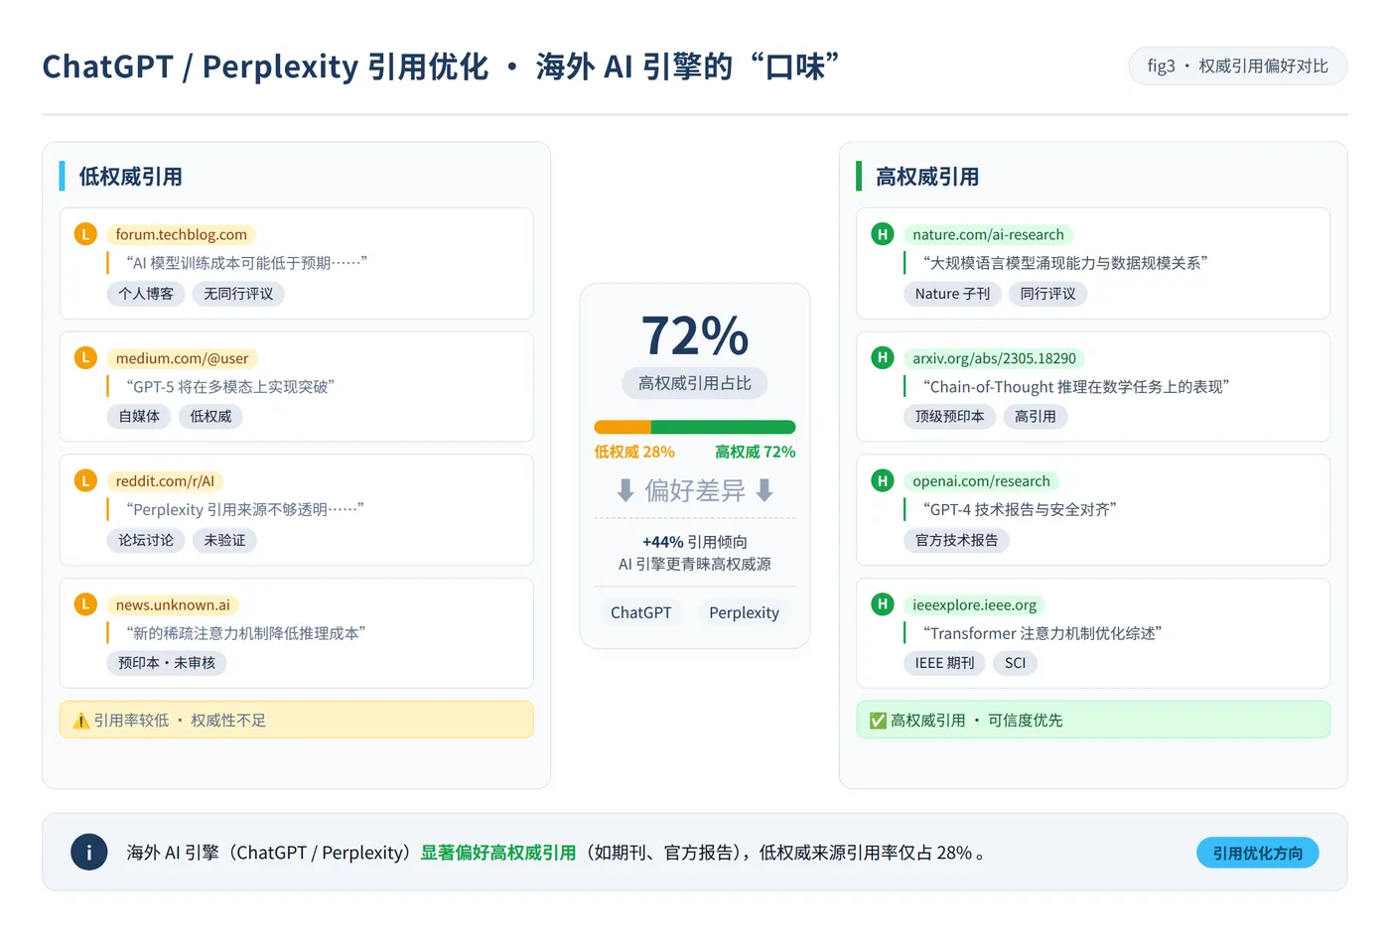Viewport: 1390px width, 926px height.
Task: Click the L badge beside news.unknown.ai
Action: point(85,604)
